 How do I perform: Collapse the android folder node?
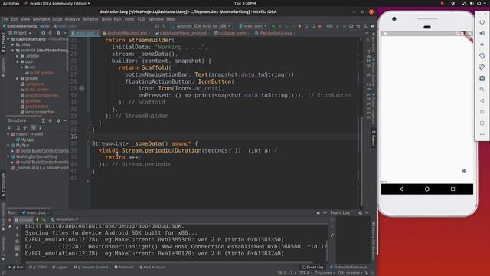pyautogui.click(x=13, y=51)
